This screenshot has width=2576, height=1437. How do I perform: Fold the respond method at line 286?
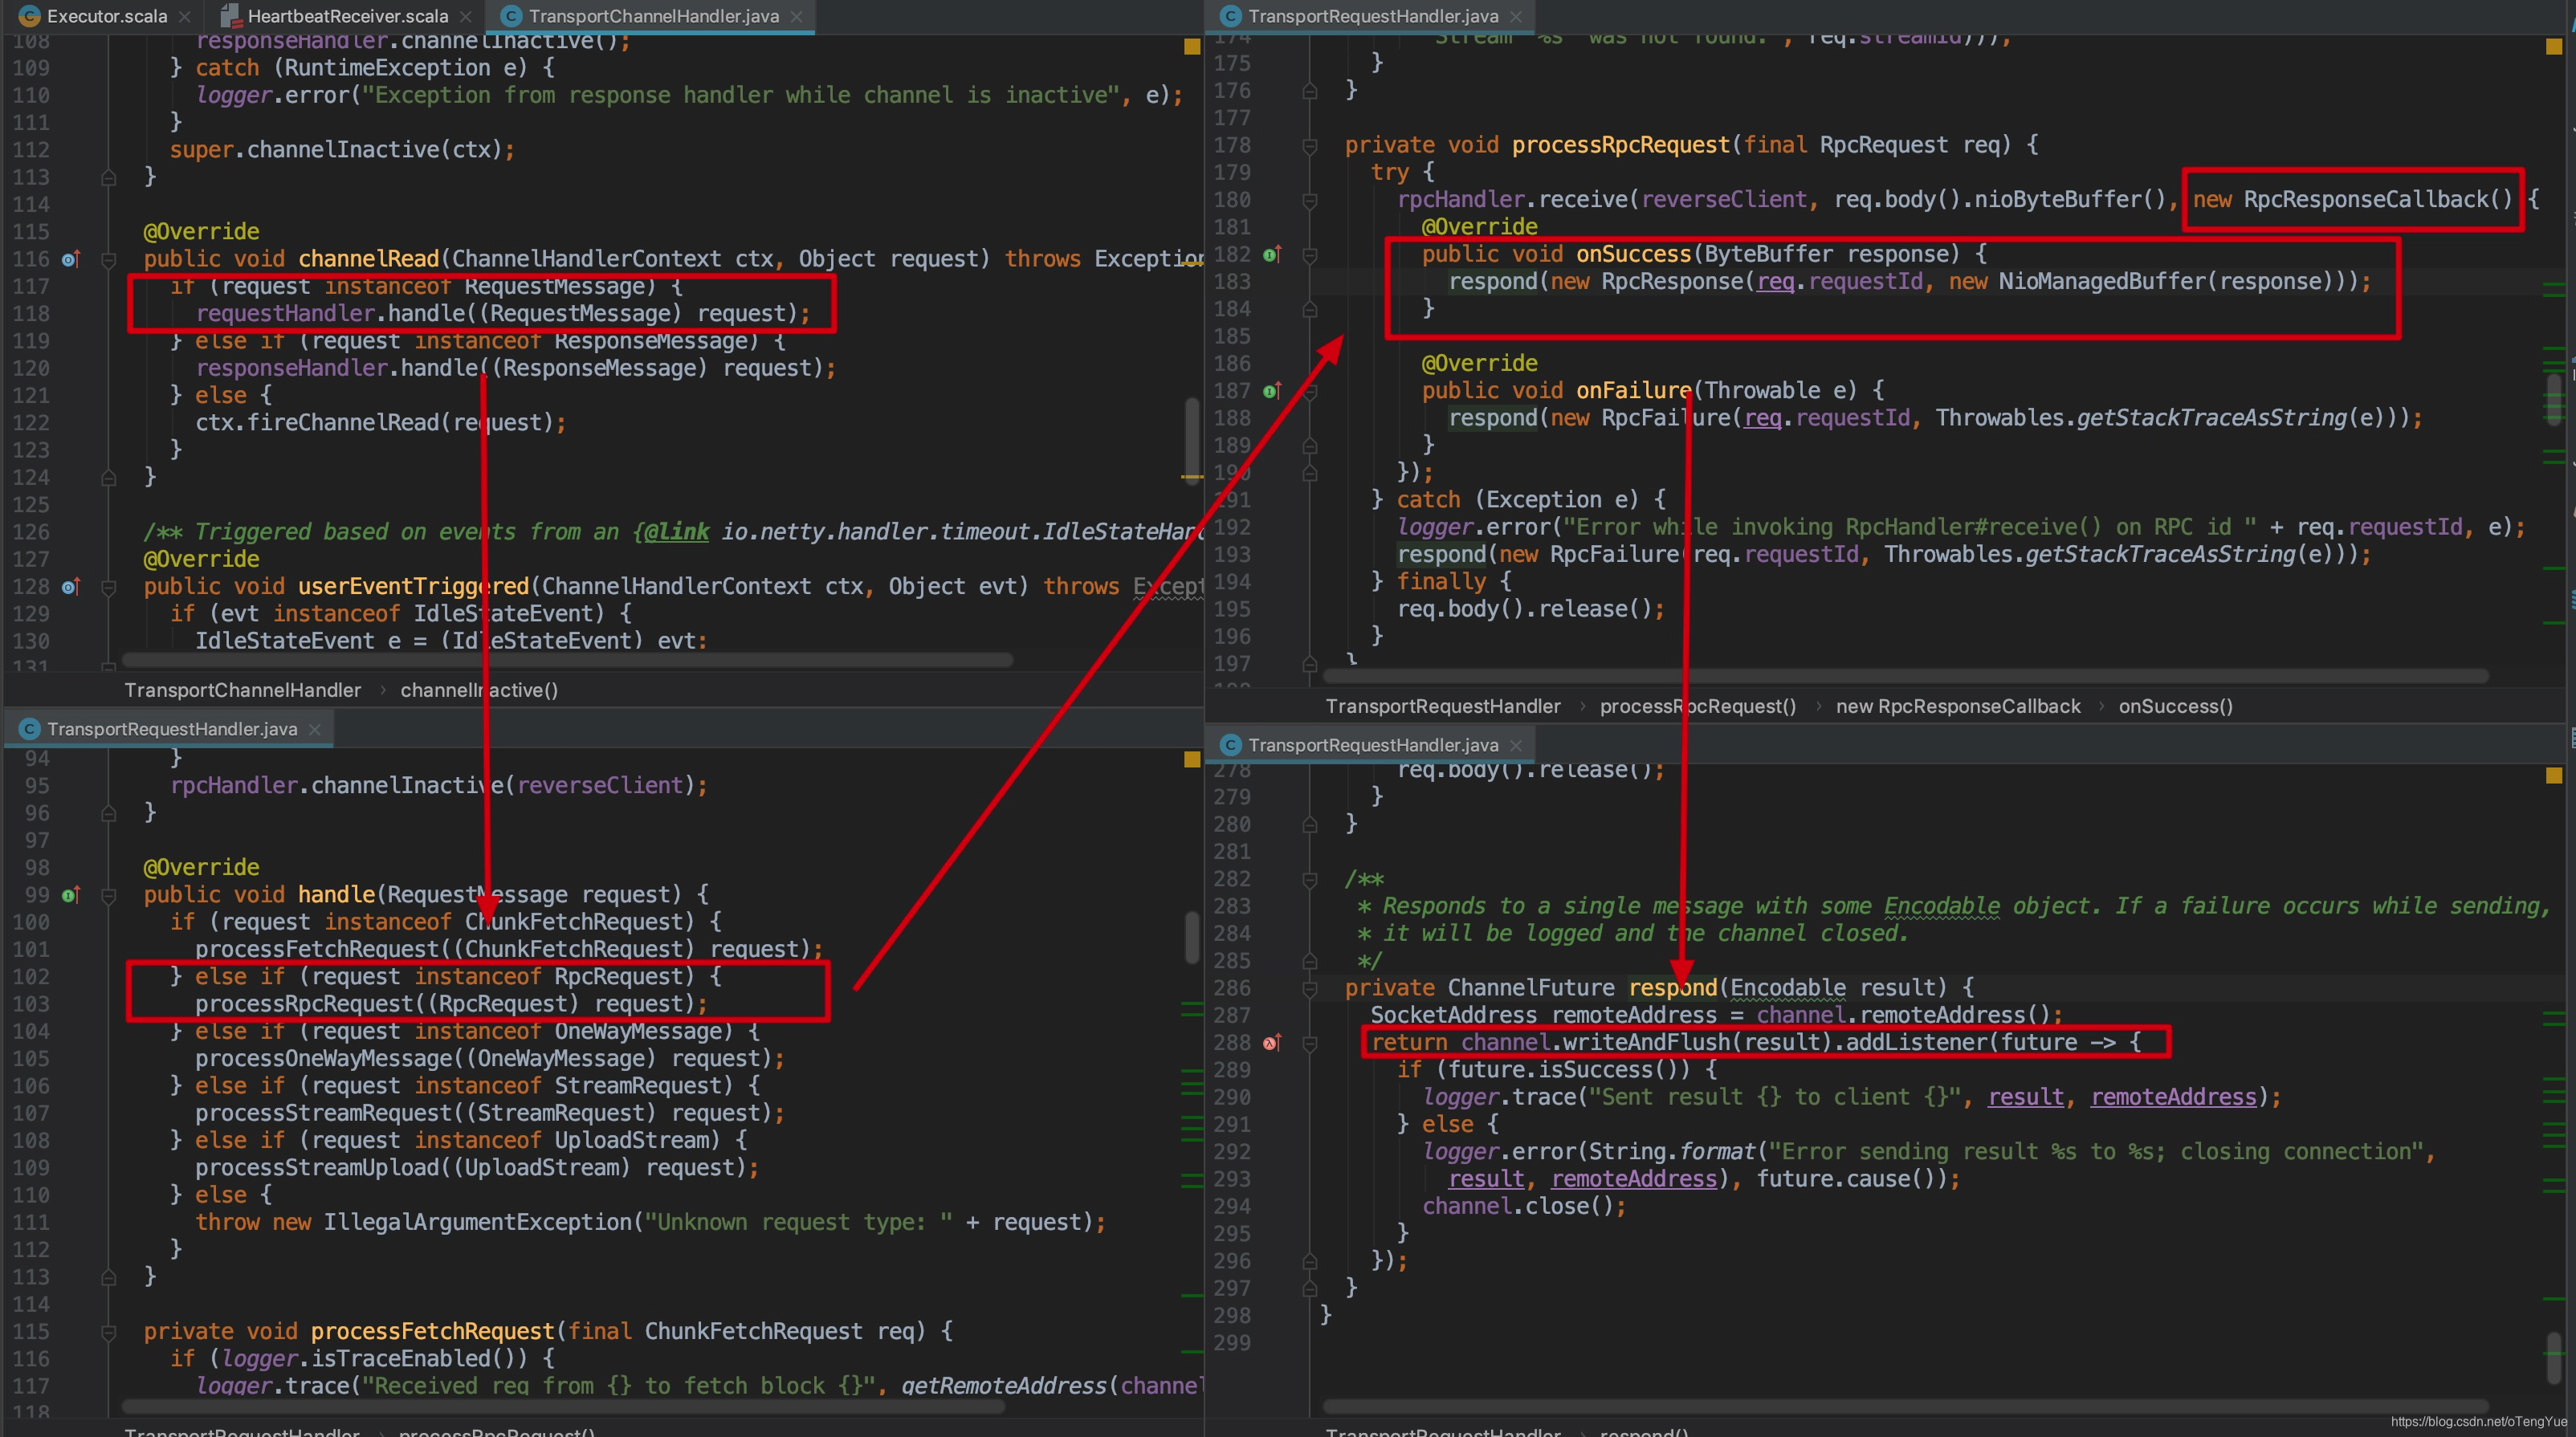(1309, 989)
